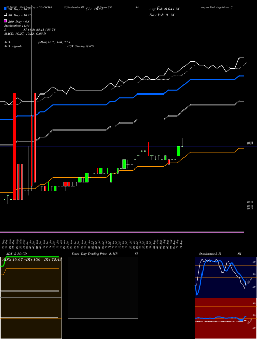Viewport: 257px width, 339px height.
Task: Click the last date label '11 Aug'
Action: click(181, 244)
